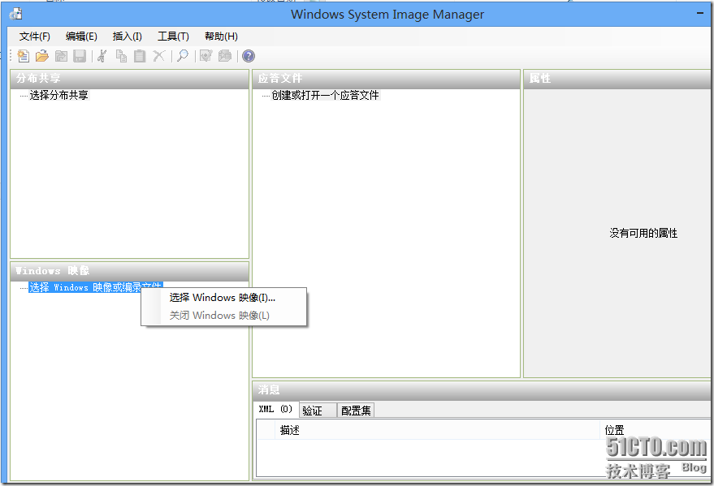Open the 工具(T) menu
This screenshot has width=714, height=486.
tap(173, 37)
